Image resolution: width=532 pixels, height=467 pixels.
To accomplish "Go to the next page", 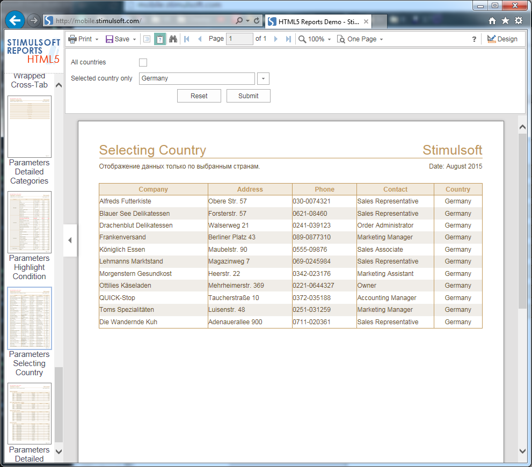I will [x=275, y=39].
